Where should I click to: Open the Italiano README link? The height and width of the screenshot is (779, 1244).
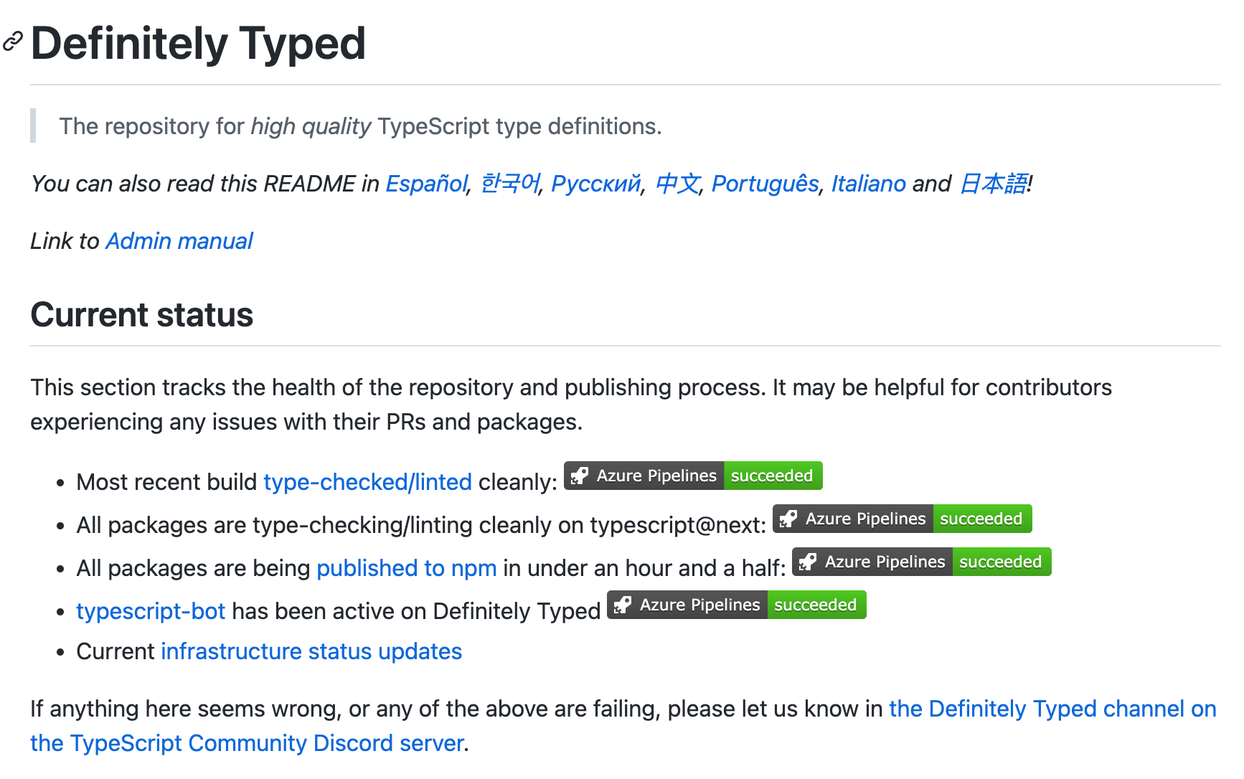(x=868, y=184)
